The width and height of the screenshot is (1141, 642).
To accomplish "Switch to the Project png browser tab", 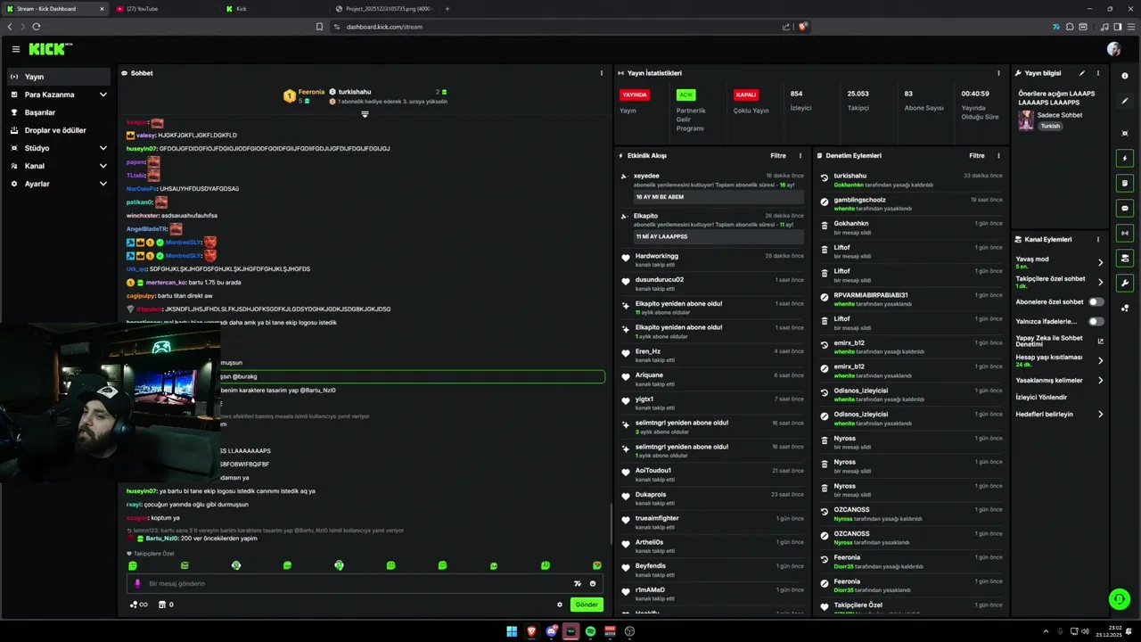I will pyautogui.click(x=383, y=9).
